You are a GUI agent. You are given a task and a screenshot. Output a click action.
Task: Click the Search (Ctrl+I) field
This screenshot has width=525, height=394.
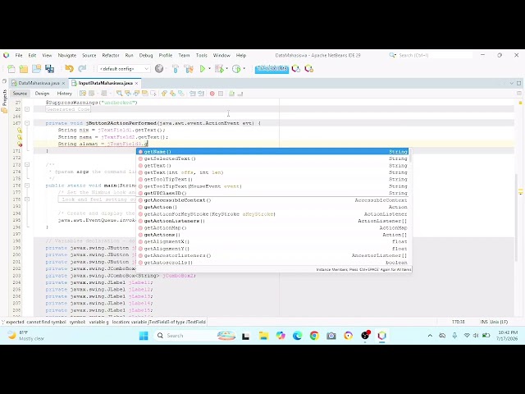pyautogui.click(x=435, y=55)
